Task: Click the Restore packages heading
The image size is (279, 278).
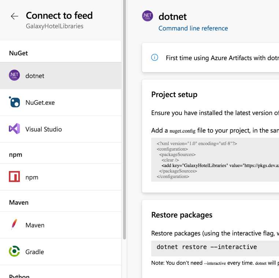Action: tap(182, 215)
